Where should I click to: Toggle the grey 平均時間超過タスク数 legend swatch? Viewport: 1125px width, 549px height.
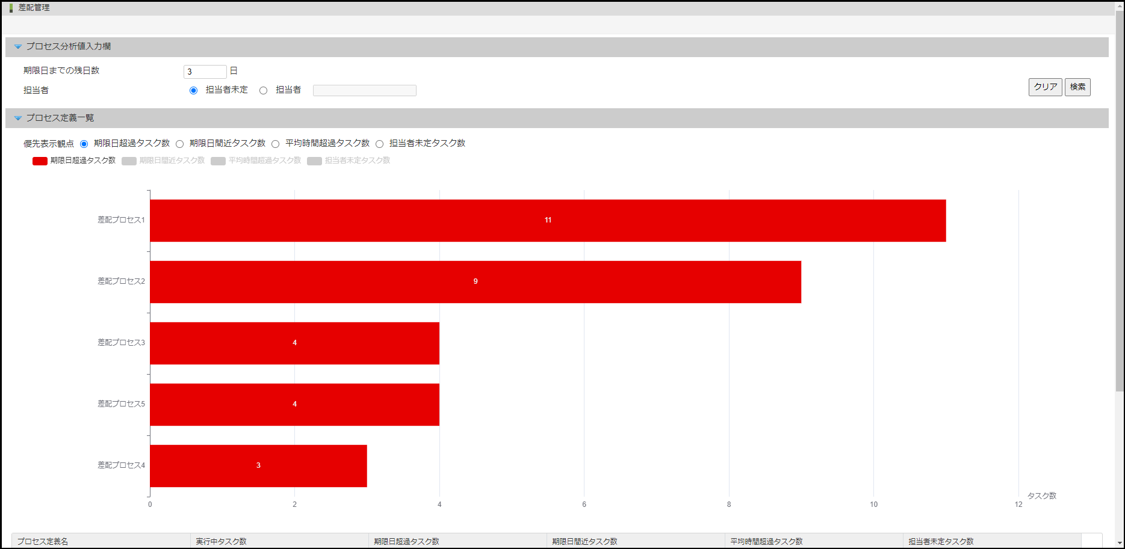point(218,161)
